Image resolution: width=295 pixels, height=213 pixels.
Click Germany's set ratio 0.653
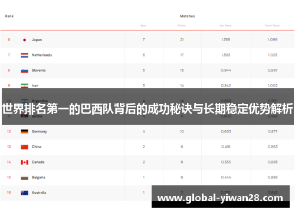[226, 131]
